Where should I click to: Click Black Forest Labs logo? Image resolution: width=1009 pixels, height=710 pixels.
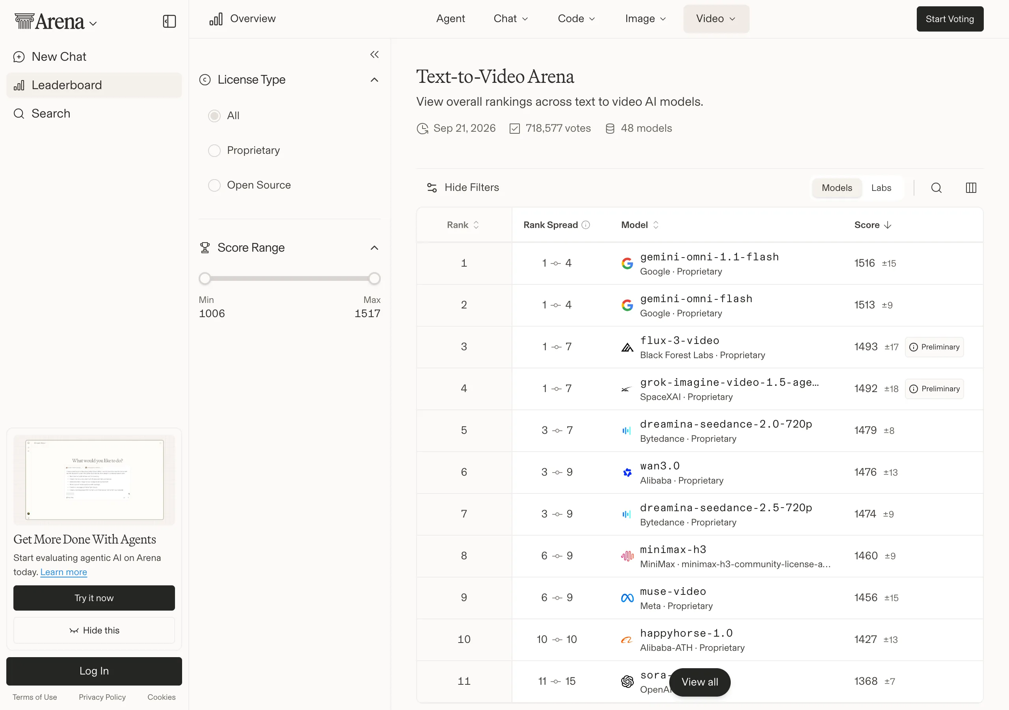click(627, 347)
